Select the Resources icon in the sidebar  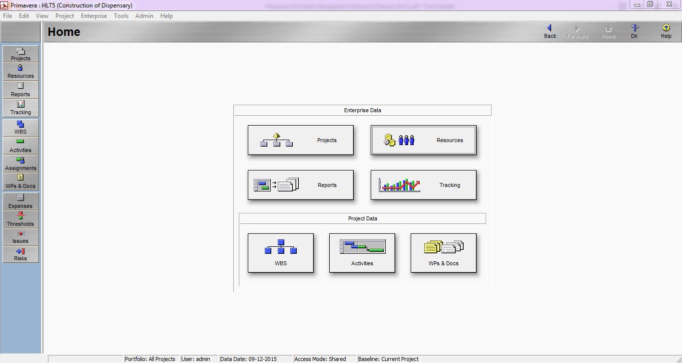click(x=20, y=71)
